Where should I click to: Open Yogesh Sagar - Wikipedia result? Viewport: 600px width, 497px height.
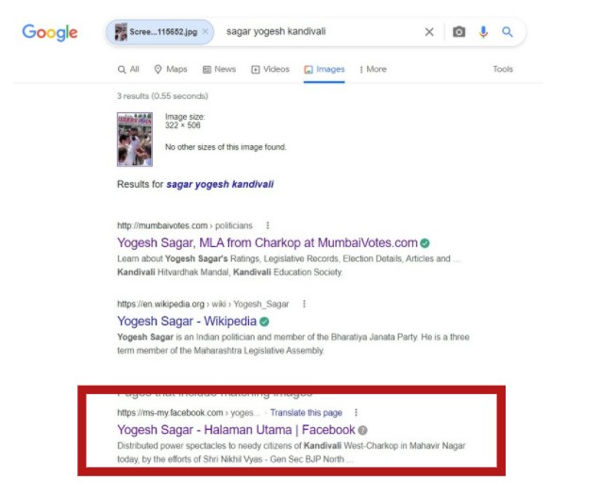[x=187, y=321]
